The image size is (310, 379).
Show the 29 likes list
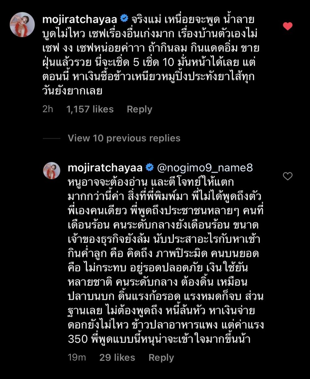click(117, 358)
